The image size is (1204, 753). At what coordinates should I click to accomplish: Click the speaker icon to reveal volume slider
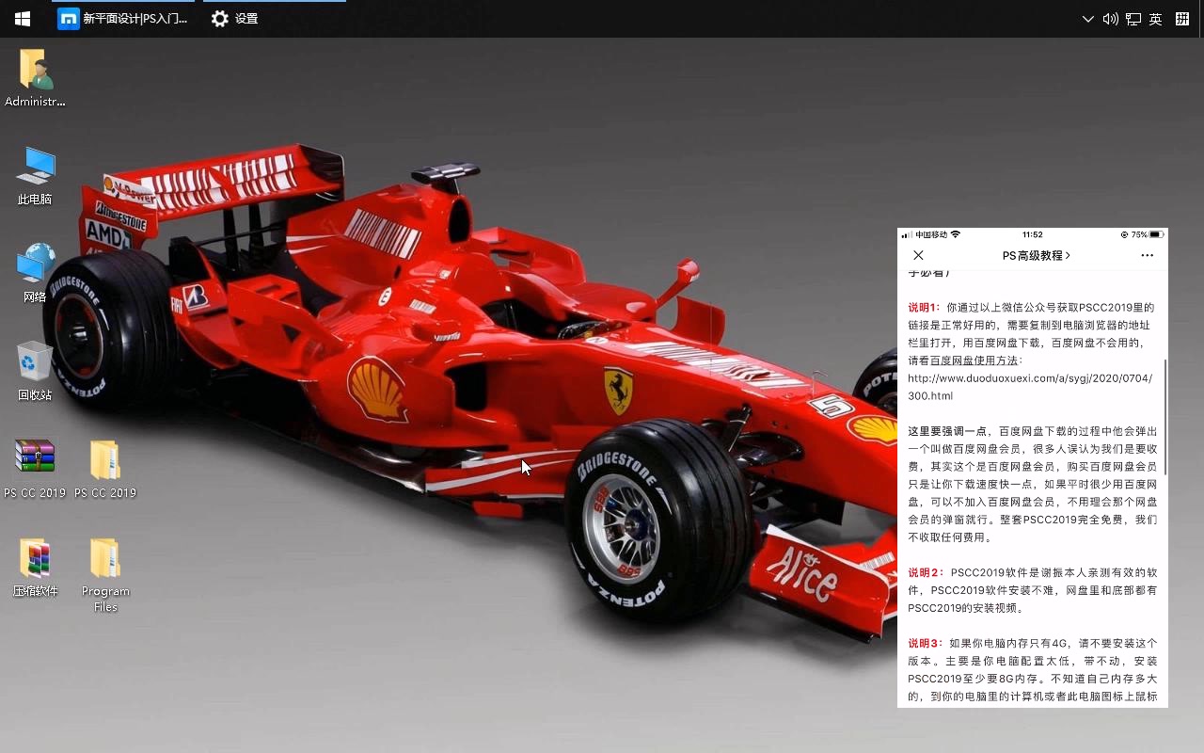click(1111, 19)
